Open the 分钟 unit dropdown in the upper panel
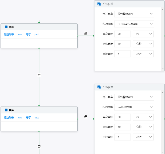The height and width of the screenshot is (154, 165). pyautogui.click(x=143, y=44)
